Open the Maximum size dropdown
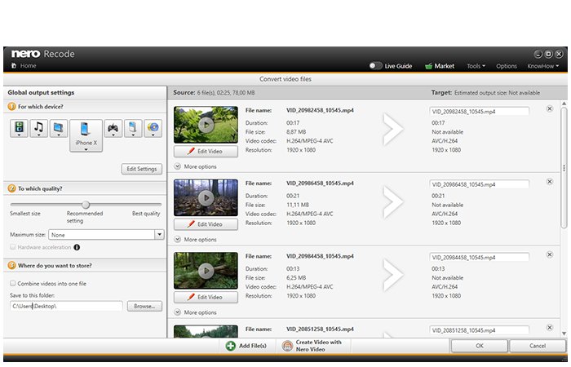The height and width of the screenshot is (367, 571). click(159, 235)
